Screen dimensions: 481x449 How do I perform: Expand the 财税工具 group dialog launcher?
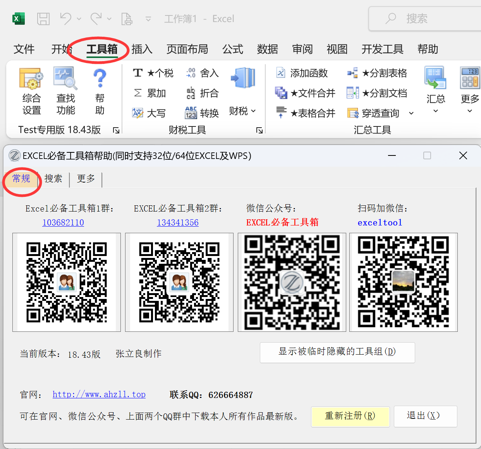259,131
